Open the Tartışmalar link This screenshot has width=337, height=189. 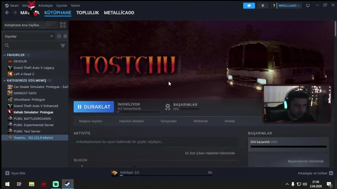click(x=168, y=121)
